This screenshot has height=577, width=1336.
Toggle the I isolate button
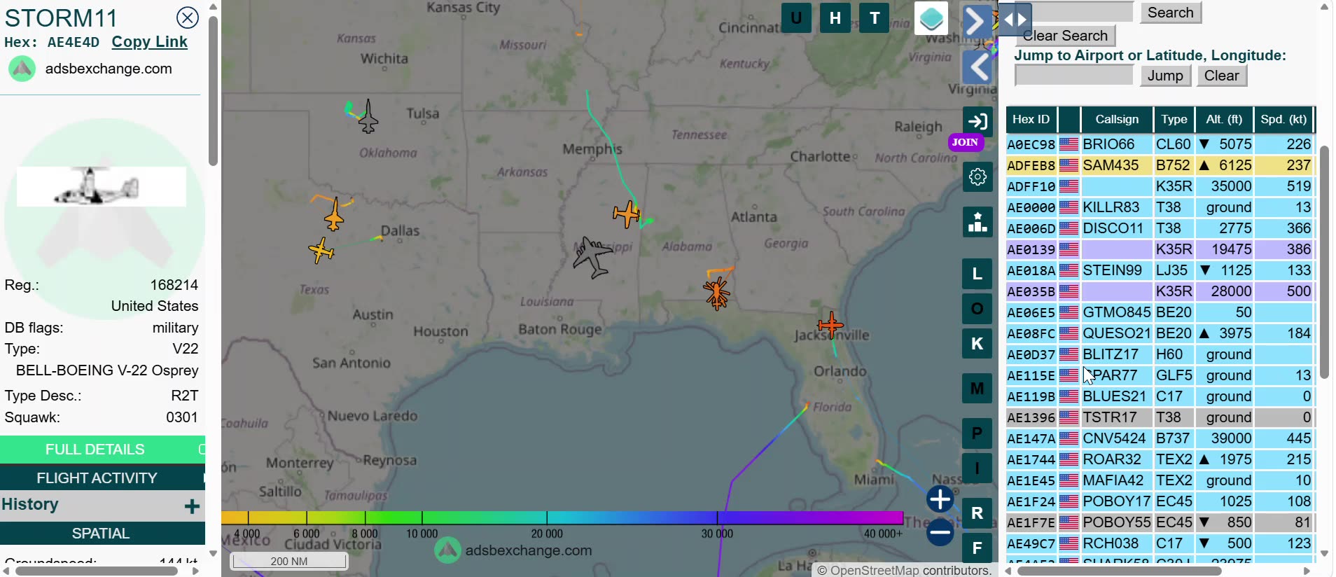pyautogui.click(x=977, y=468)
